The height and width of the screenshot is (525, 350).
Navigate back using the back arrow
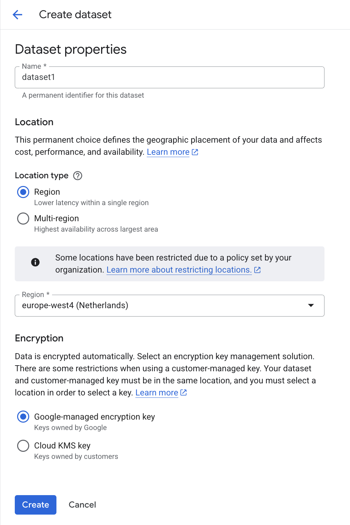[x=17, y=14]
